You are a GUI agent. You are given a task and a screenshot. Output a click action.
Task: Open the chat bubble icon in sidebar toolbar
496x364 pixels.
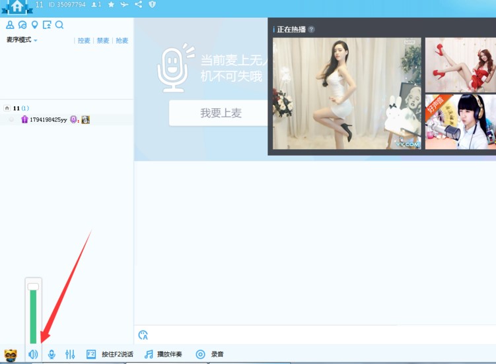point(22,24)
